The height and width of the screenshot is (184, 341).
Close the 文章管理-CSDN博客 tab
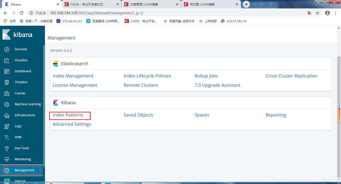coord(177,4)
